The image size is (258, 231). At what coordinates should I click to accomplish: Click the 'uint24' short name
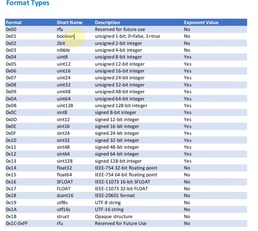coord(63,78)
